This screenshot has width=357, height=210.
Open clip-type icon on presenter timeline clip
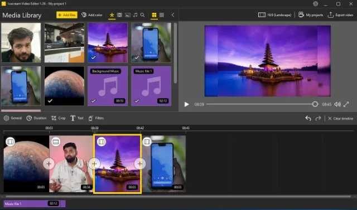coord(56,141)
